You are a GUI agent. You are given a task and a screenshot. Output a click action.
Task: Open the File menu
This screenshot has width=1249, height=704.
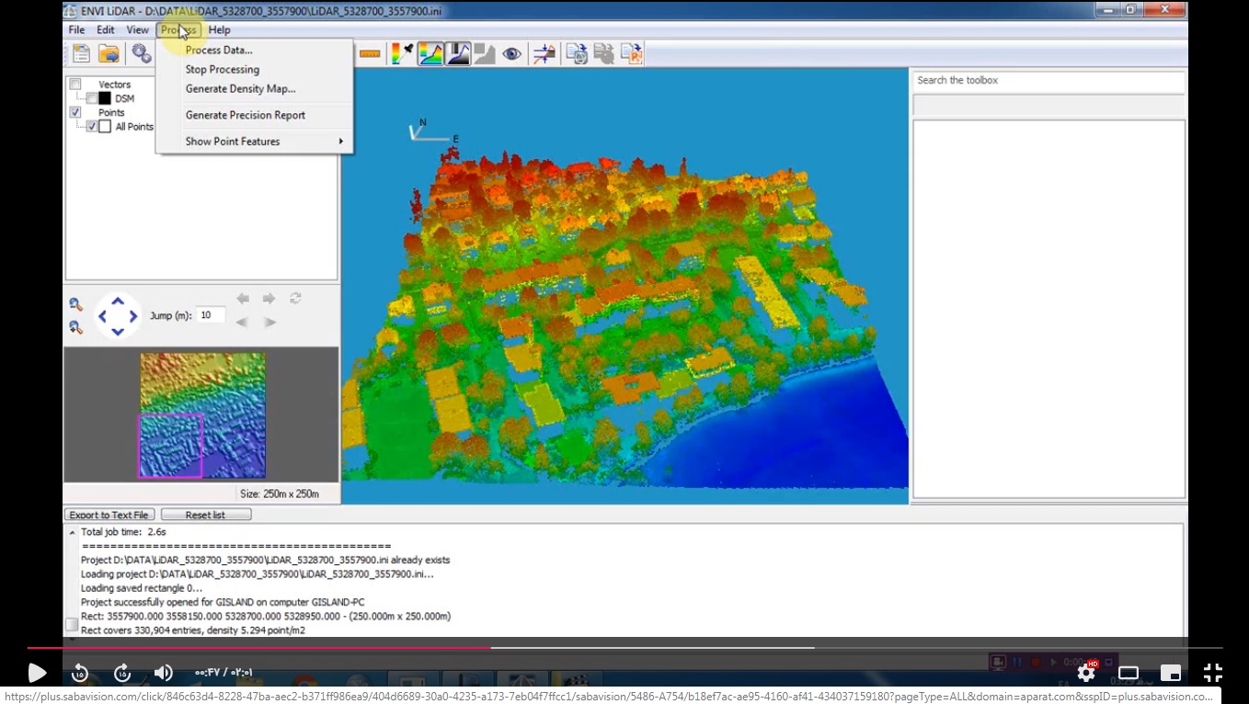tap(76, 29)
